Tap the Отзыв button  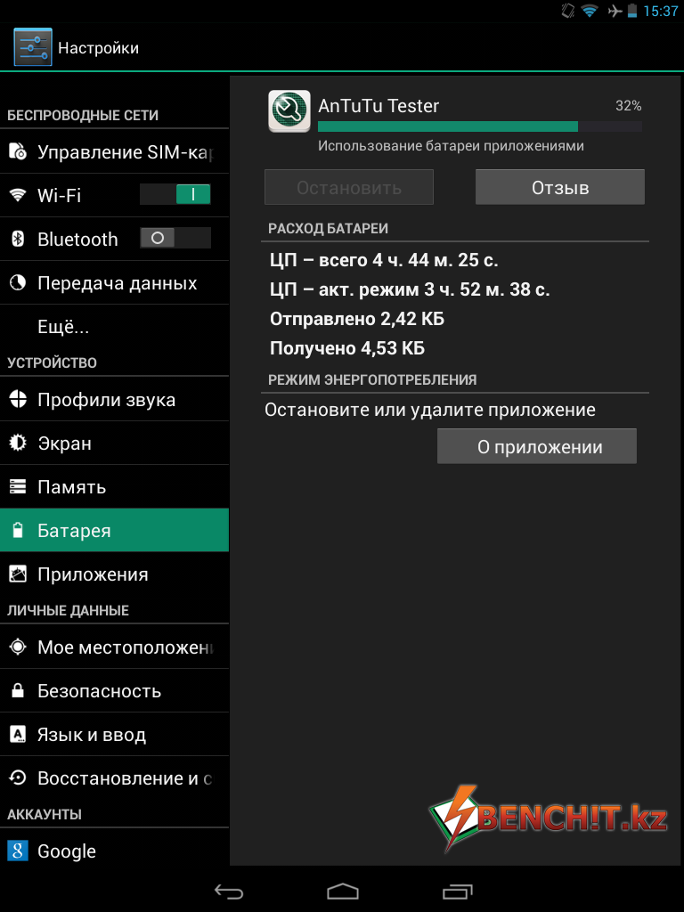tap(559, 187)
